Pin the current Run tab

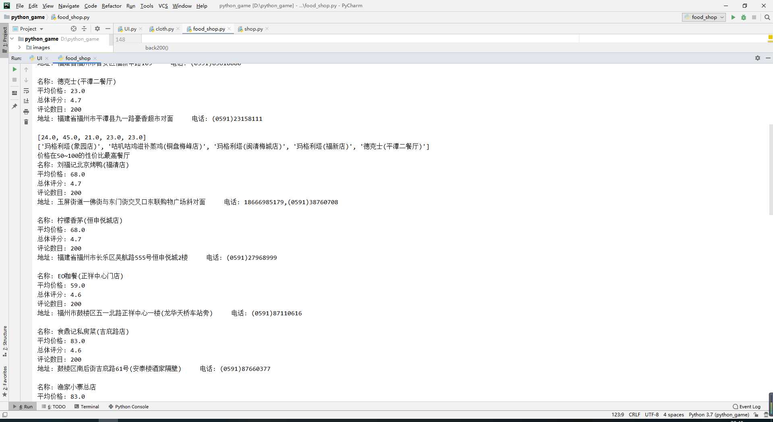[14, 106]
